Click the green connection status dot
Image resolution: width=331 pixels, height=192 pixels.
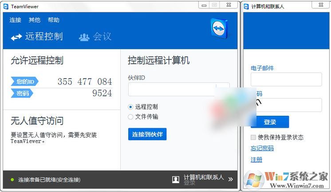[12, 180]
